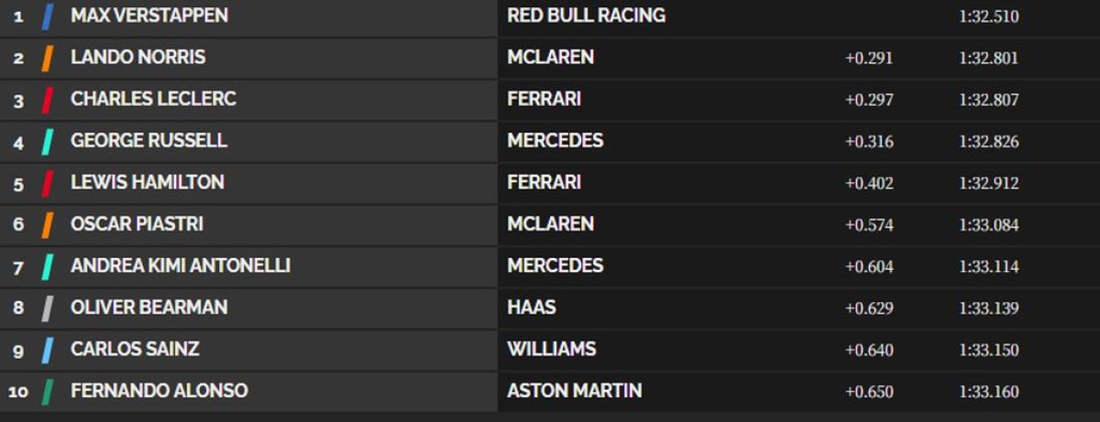Click Alonso's 1:33.160 lap time
The width and height of the screenshot is (1100, 422).
989,392
